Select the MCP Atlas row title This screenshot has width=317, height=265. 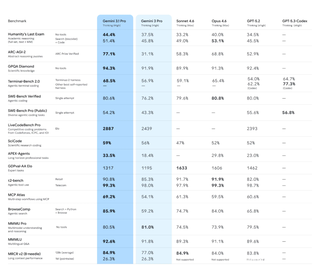coord(17,195)
